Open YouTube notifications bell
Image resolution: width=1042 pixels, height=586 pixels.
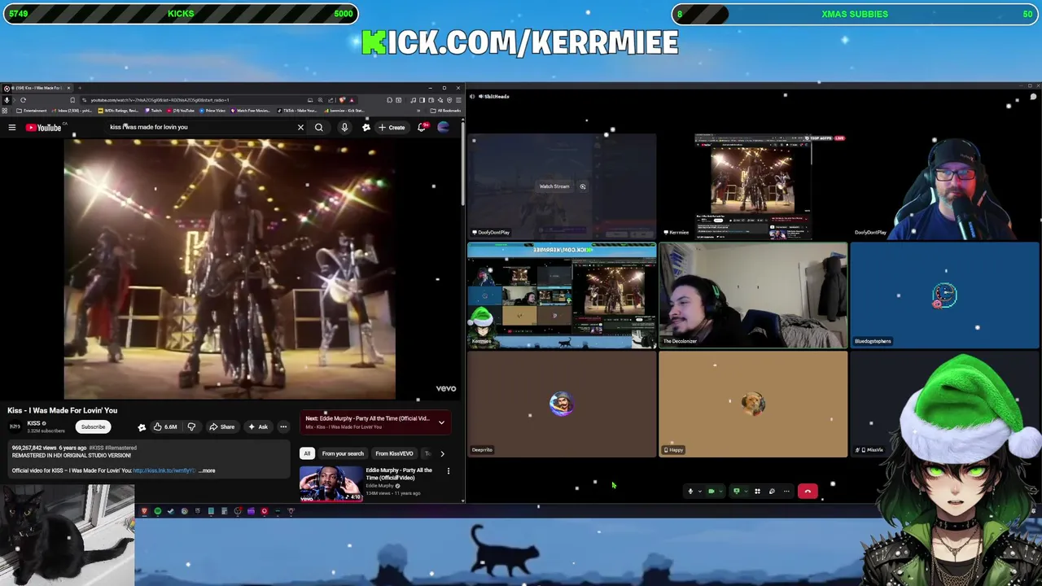point(422,127)
